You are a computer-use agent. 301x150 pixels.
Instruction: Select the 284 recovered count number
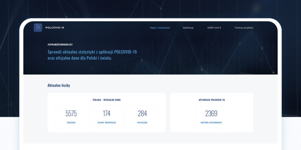tap(142, 114)
